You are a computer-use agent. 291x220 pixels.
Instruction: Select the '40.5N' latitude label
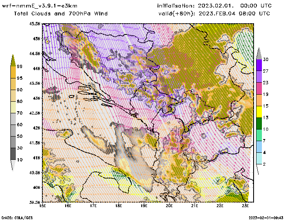coord(35,173)
